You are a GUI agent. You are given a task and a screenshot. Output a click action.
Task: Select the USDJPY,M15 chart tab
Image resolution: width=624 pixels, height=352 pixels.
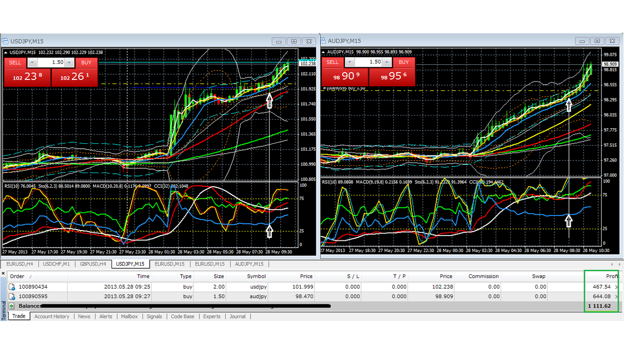[x=130, y=264]
